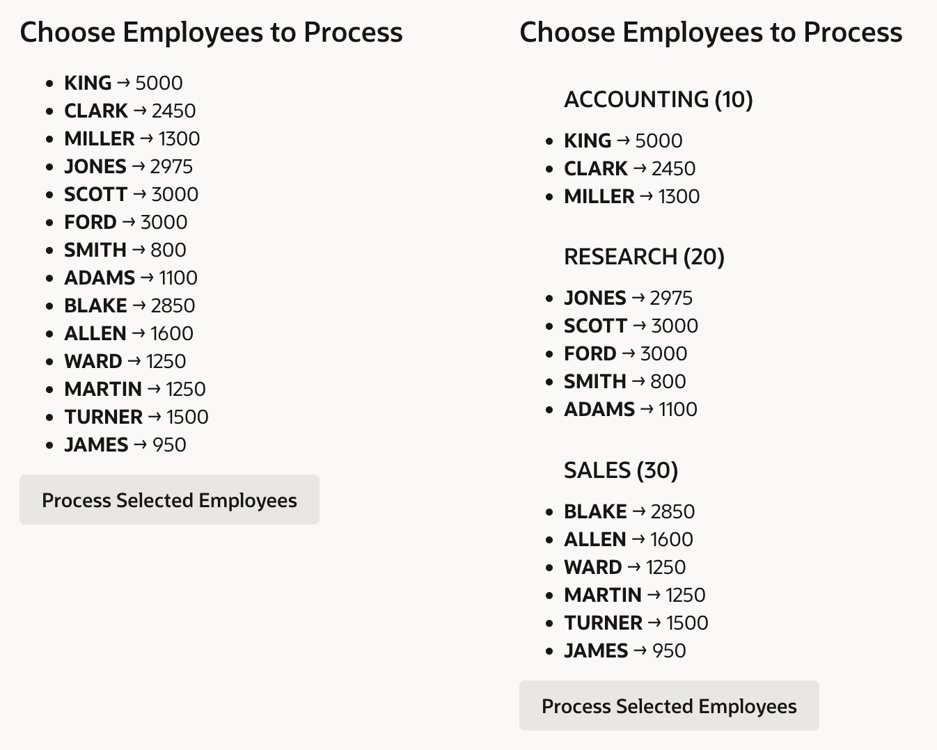937x750 pixels.
Task: Click the left Process Selected Employees button
Action: (169, 500)
